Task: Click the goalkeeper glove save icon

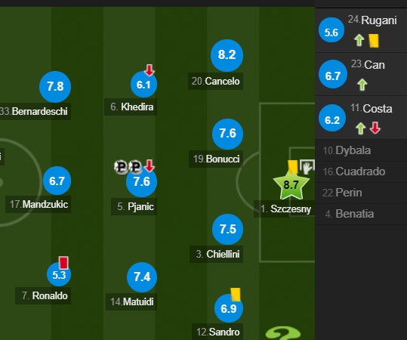Action: (x=307, y=167)
